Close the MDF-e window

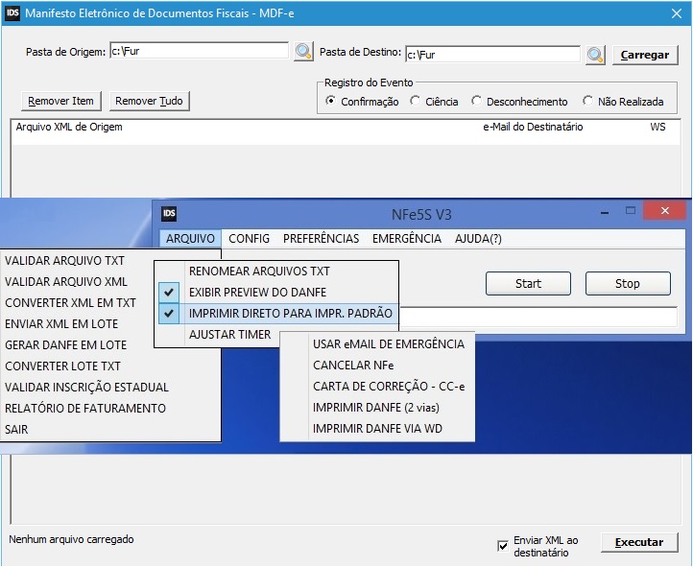pos(677,13)
